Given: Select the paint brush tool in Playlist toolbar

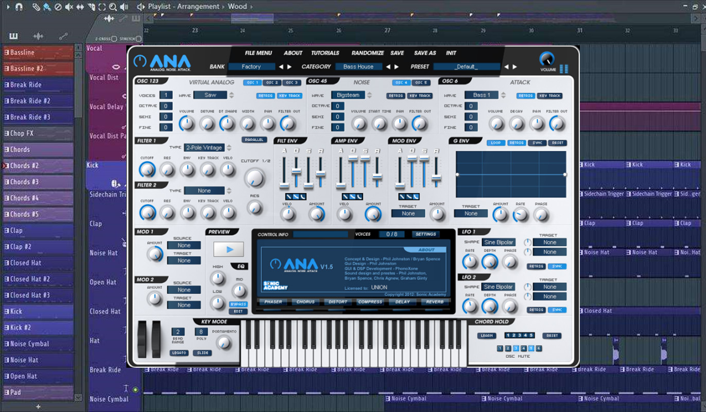Looking at the screenshot, I should coord(47,7).
